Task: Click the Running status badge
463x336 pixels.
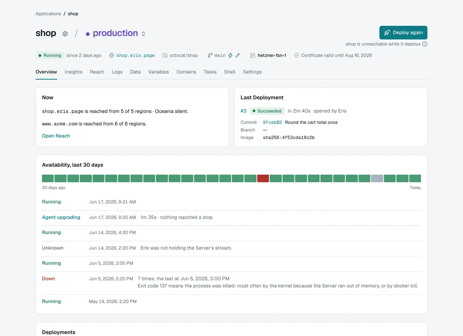Action: (x=50, y=55)
